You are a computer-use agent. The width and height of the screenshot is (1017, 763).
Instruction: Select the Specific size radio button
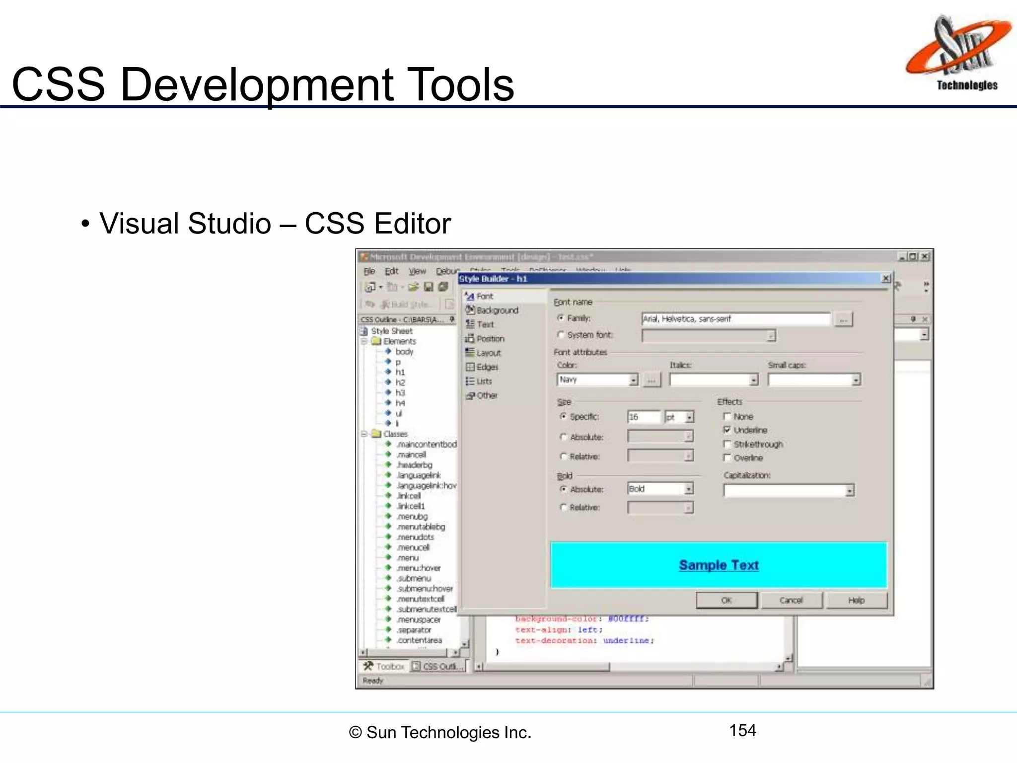564,416
